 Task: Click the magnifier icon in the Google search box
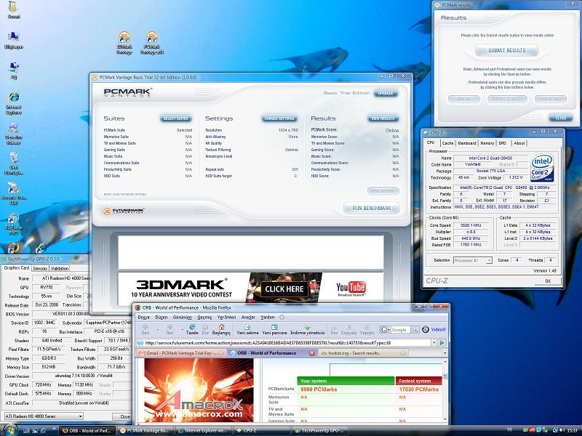click(415, 329)
